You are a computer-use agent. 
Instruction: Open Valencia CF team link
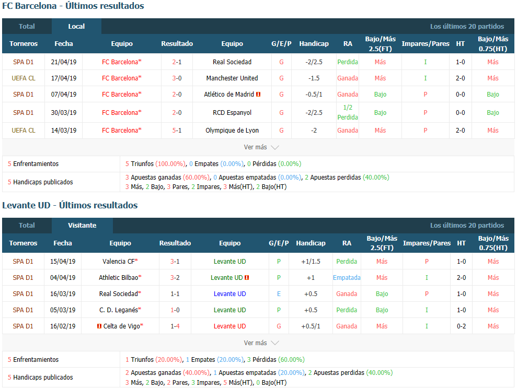(120, 262)
